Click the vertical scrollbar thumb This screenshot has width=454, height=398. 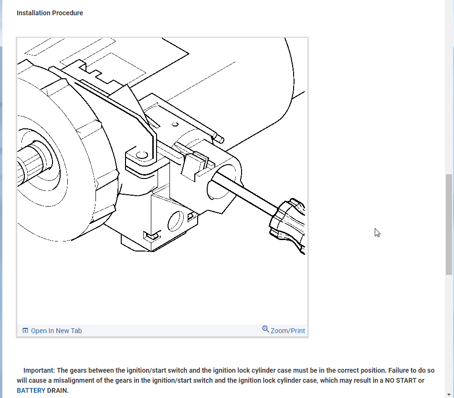(x=449, y=224)
